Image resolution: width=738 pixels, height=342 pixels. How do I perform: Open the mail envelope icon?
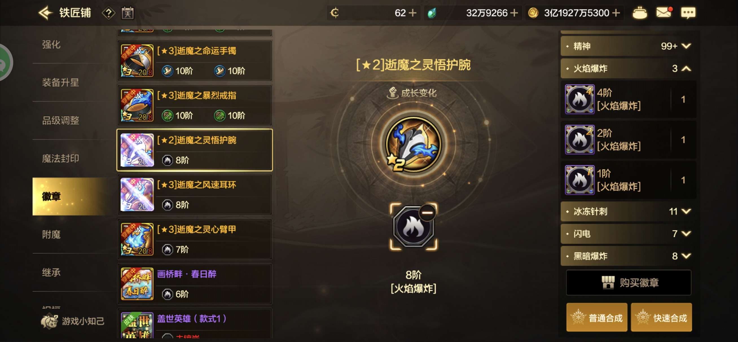[664, 13]
